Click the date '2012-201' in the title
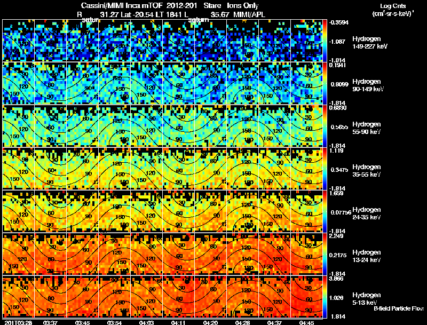Viewport: 427px width, 325px height. [x=181, y=6]
